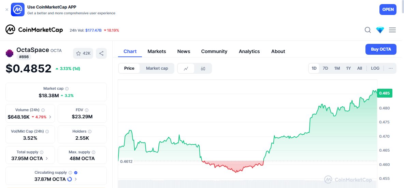Add OctaSpace to watchlist with star button
Viewport: 404px width, 188px height.
pyautogui.click(x=83, y=53)
